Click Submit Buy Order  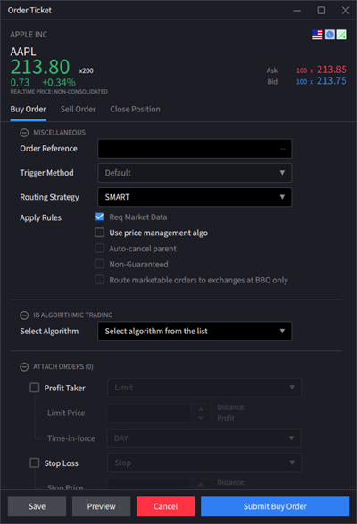[275, 506]
